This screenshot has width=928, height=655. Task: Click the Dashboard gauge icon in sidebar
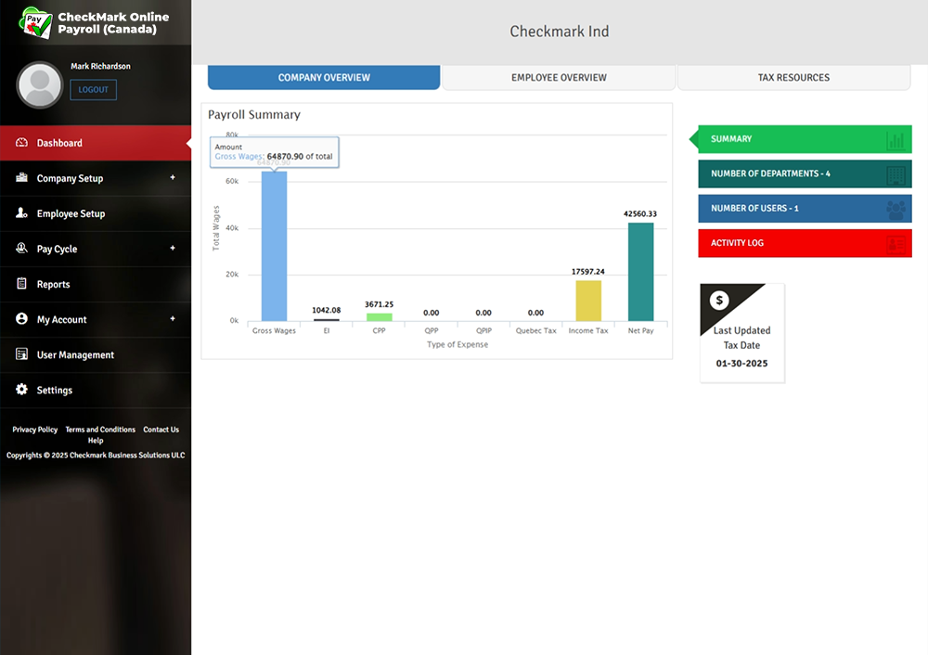point(22,143)
